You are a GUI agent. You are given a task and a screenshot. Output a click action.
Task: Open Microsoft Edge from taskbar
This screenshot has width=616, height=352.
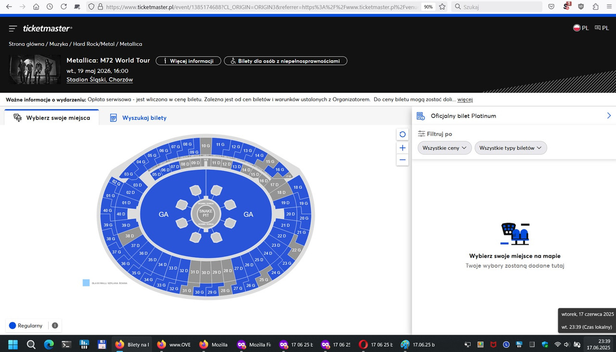(49, 344)
